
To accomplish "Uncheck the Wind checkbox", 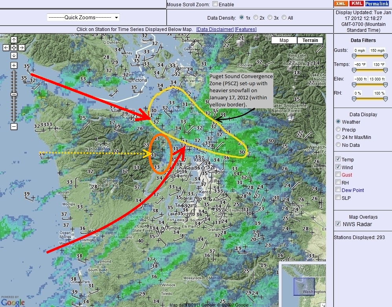I will click(x=338, y=166).
